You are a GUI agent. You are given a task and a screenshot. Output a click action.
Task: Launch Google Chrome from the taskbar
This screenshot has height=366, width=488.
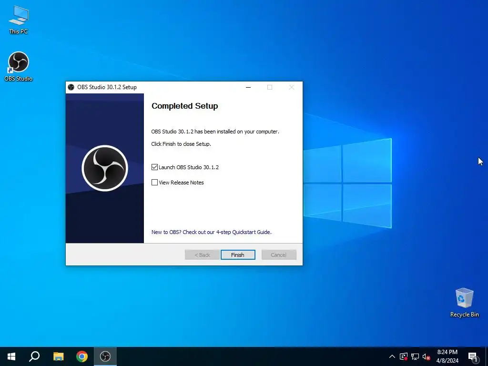pyautogui.click(x=82, y=356)
